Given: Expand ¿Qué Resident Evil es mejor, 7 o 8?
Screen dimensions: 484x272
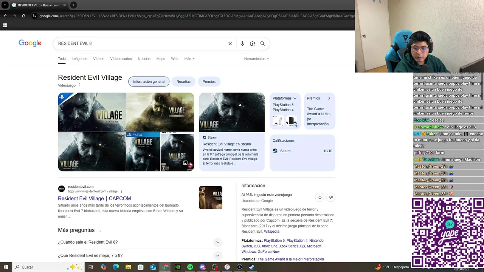Looking at the screenshot, I should [140, 255].
